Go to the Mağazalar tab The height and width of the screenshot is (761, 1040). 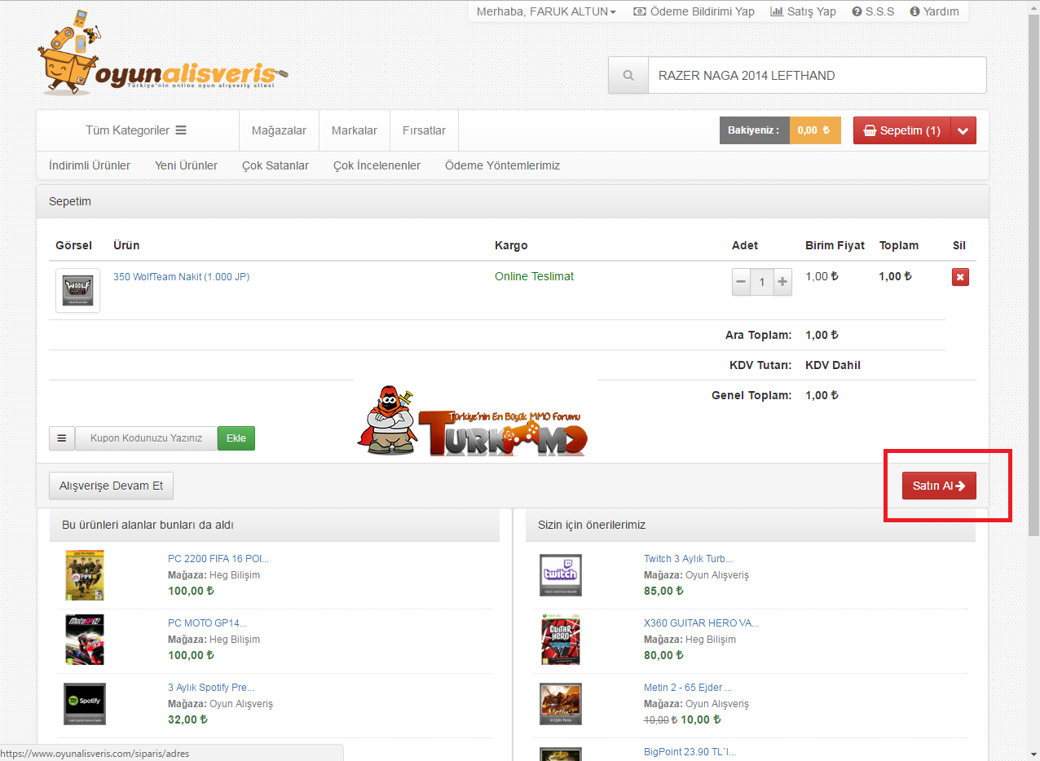coord(279,130)
